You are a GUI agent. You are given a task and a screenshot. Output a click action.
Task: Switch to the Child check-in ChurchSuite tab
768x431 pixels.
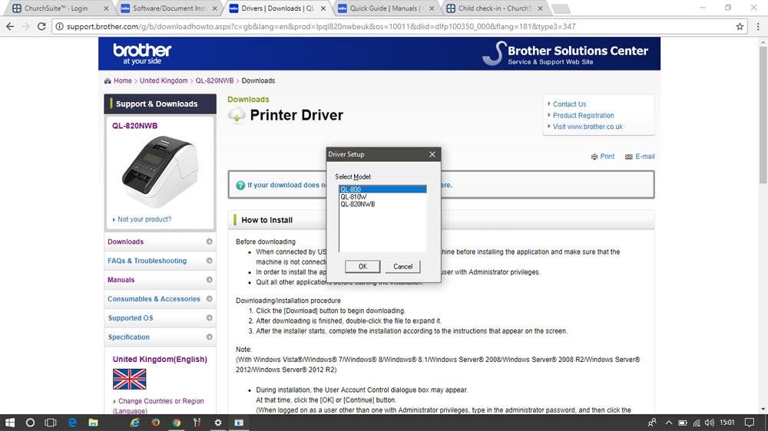coord(494,8)
